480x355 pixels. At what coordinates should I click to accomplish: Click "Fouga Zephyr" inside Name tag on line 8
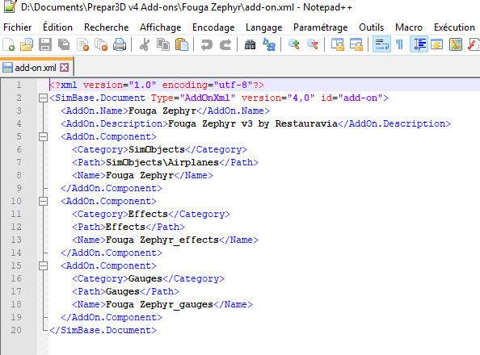coord(140,176)
